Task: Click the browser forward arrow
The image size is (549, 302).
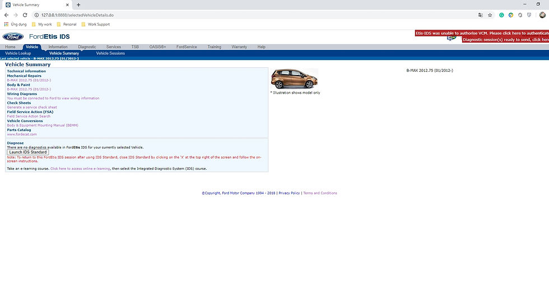Action: pos(16,15)
